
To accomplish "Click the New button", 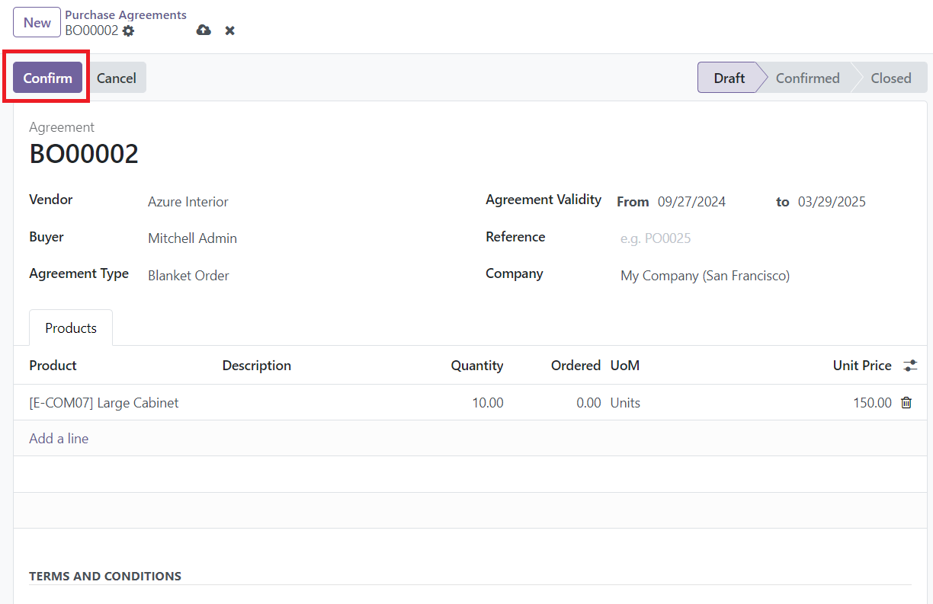I will pyautogui.click(x=37, y=23).
